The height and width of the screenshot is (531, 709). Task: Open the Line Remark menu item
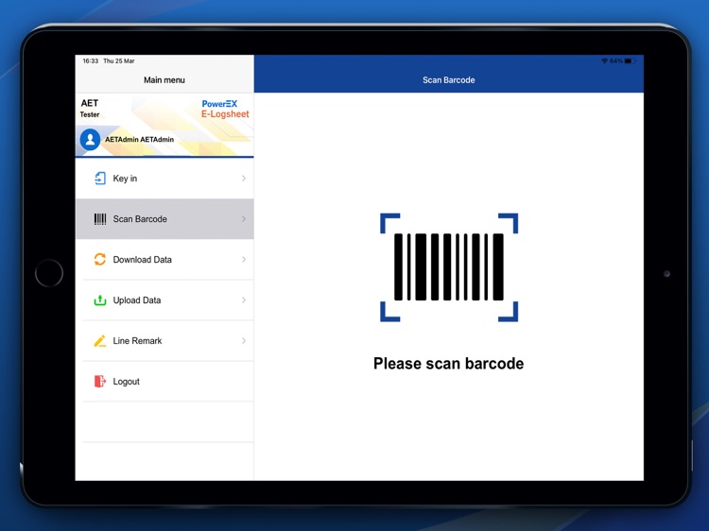[x=164, y=341]
